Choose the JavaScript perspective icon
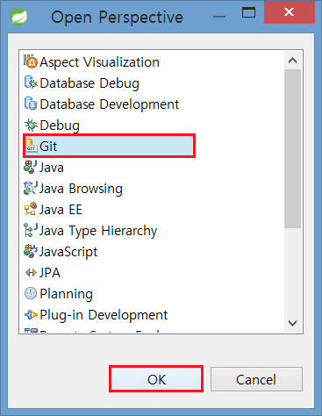This screenshot has height=416, width=322. pos(31,251)
